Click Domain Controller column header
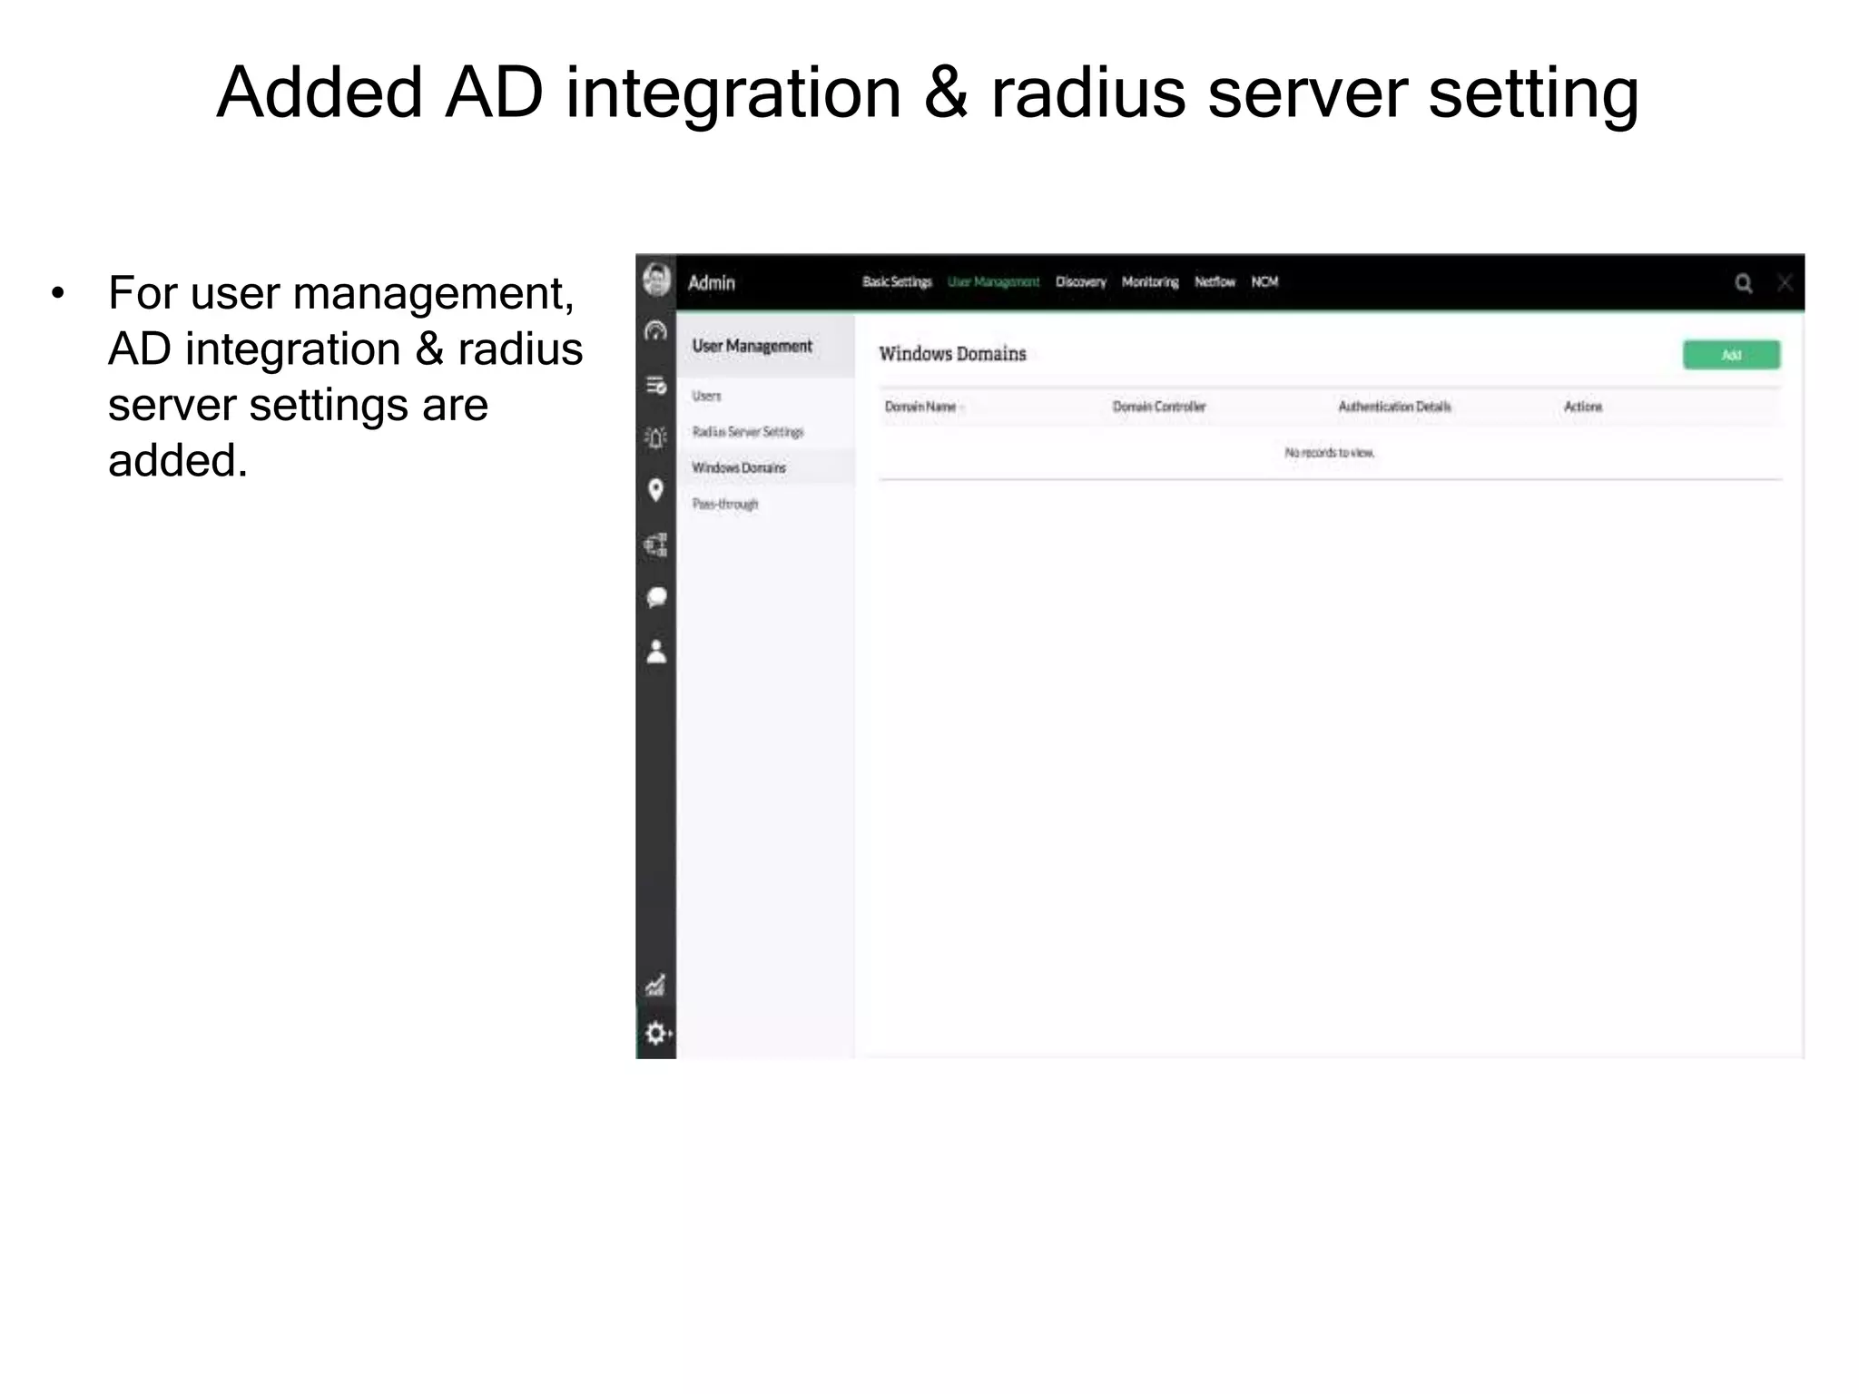Viewport: 1859px width, 1394px height. 1159,407
